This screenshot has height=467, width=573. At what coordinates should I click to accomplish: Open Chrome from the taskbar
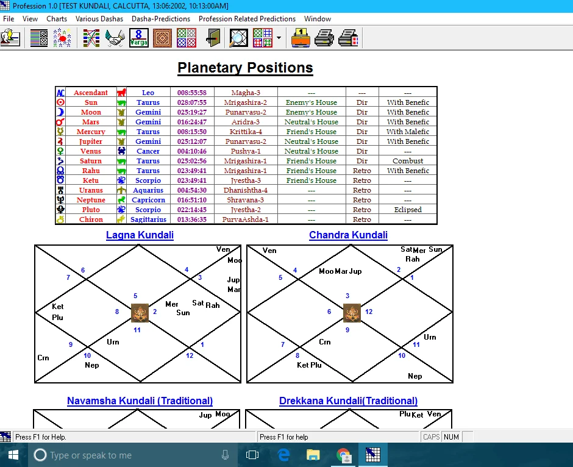344,455
